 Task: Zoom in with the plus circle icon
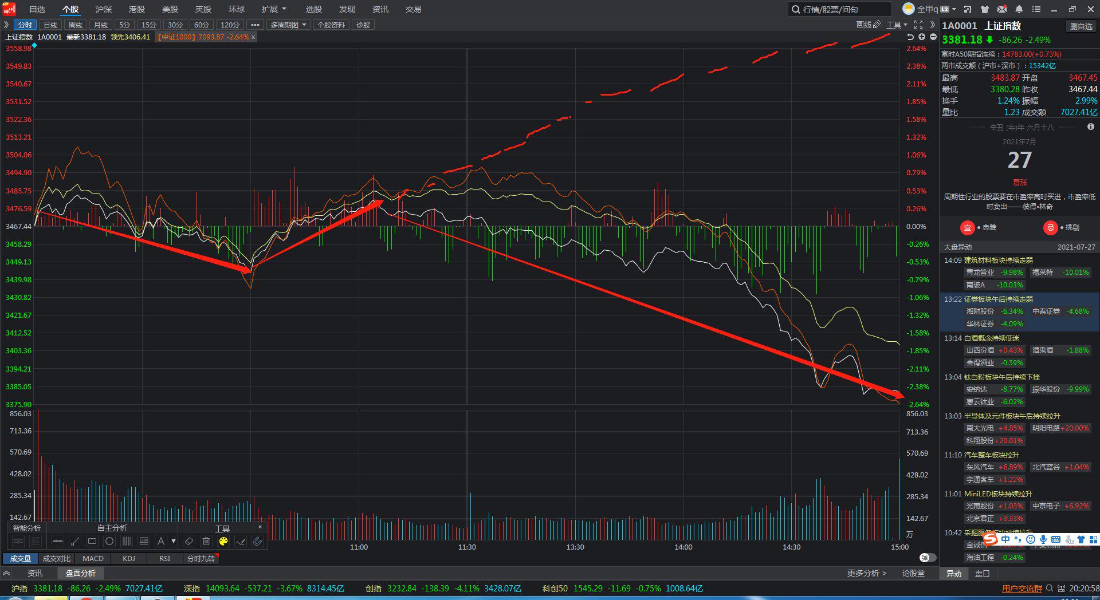pos(922,37)
